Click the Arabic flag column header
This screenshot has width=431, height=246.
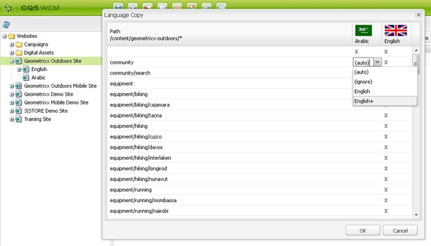363,31
